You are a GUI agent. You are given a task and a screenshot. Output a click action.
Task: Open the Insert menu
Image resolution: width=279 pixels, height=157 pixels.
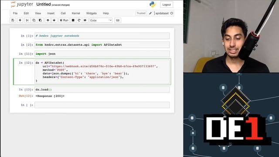[51, 13]
